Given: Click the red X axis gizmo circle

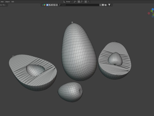Looking at the screenshot, I should 149,13.
